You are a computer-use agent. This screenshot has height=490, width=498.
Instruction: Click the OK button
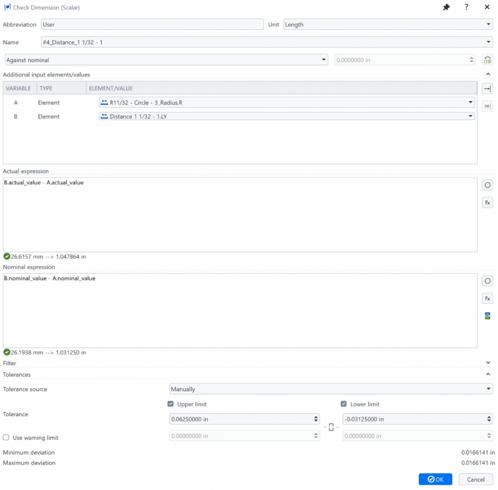435,480
